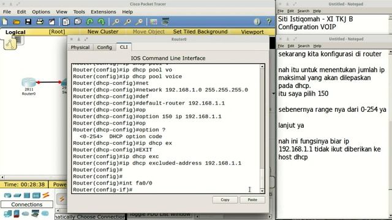The height and width of the screenshot is (220, 392).
Task: Click the Logical workspace navigation icon
Action: point(10,44)
